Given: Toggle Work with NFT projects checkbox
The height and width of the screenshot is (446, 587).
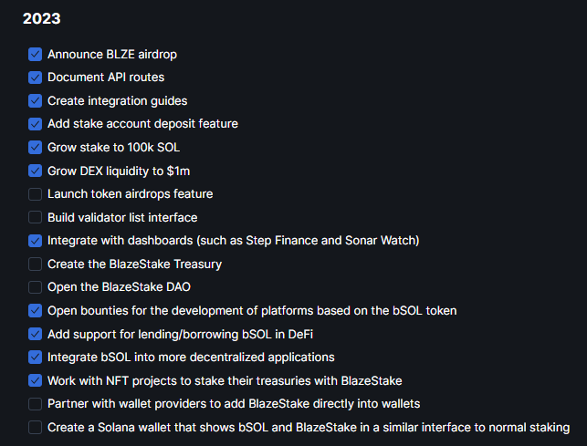Looking at the screenshot, I should pyautogui.click(x=35, y=380).
